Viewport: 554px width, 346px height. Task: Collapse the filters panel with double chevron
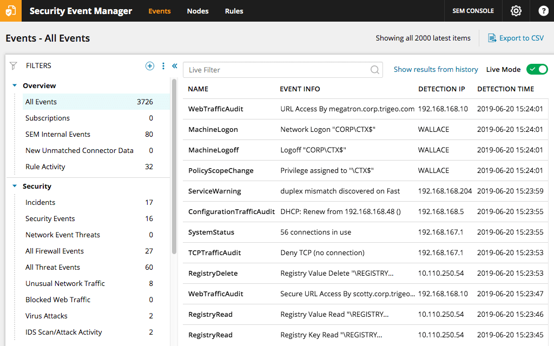pos(174,65)
